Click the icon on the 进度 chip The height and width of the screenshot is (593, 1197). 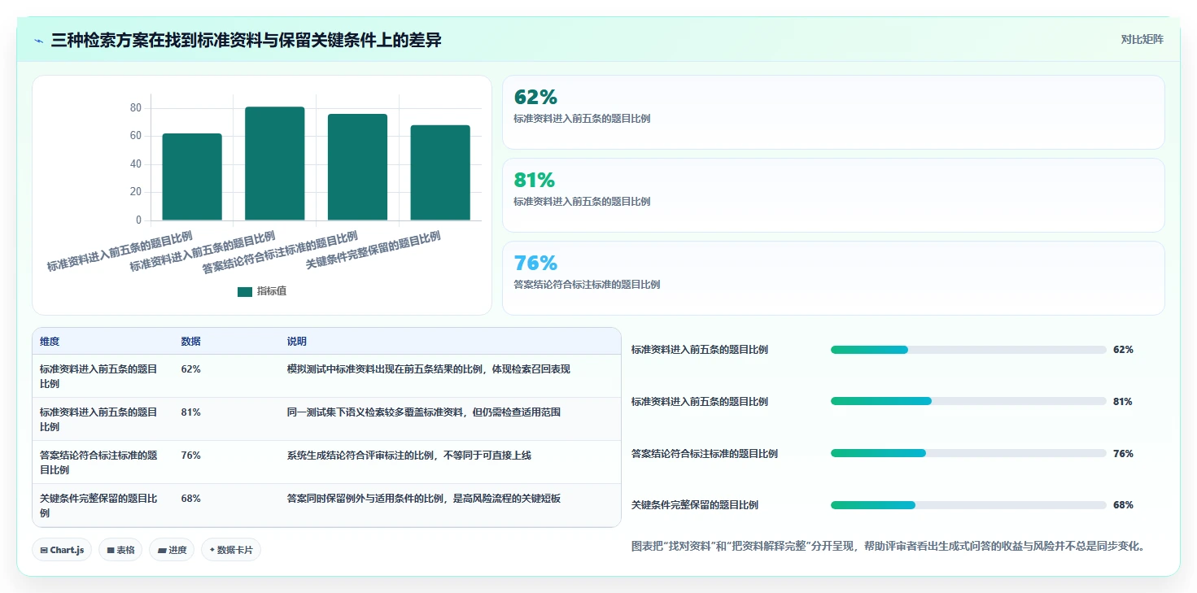pyautogui.click(x=161, y=551)
